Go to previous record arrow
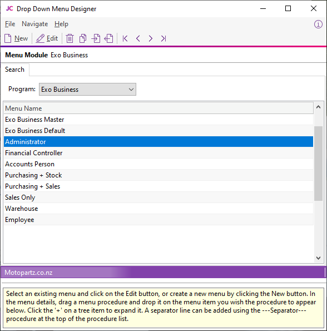Screen dimensions: 327x331 [x=138, y=38]
